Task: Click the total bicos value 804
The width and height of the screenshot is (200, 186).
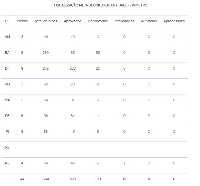Action: click(46, 179)
